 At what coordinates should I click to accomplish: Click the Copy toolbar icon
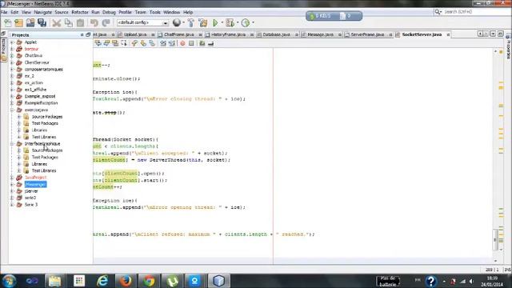click(69, 23)
